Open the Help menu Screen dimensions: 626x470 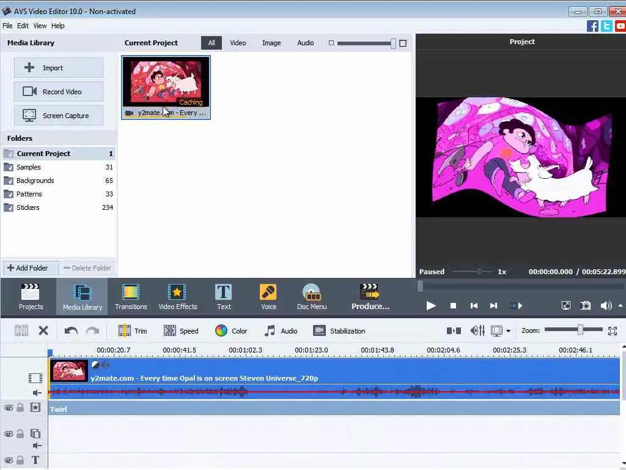tap(57, 26)
